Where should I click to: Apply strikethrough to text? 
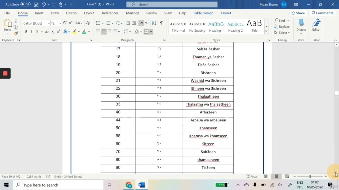[47, 32]
